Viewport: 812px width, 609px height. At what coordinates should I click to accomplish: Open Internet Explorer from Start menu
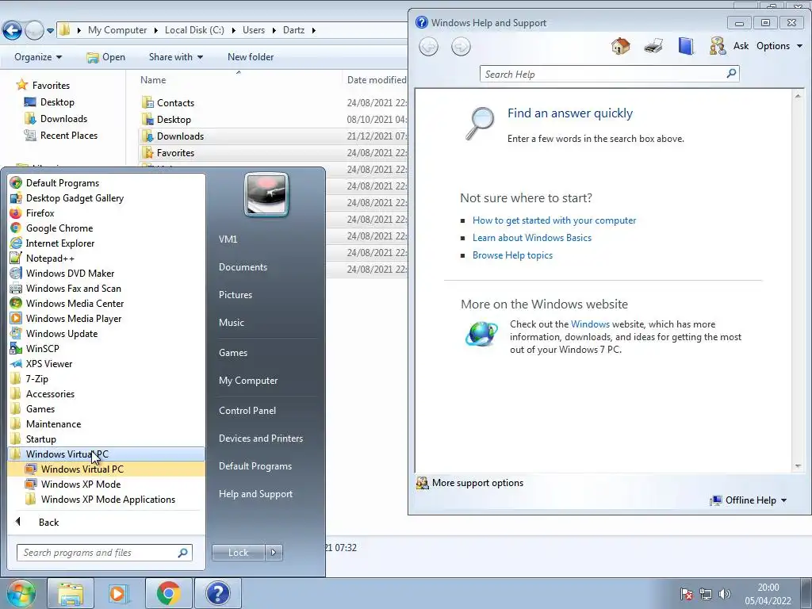coord(60,243)
